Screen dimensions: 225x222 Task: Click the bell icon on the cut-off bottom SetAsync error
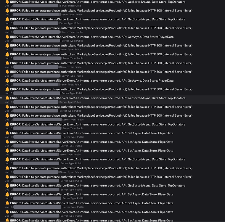[7, 220]
